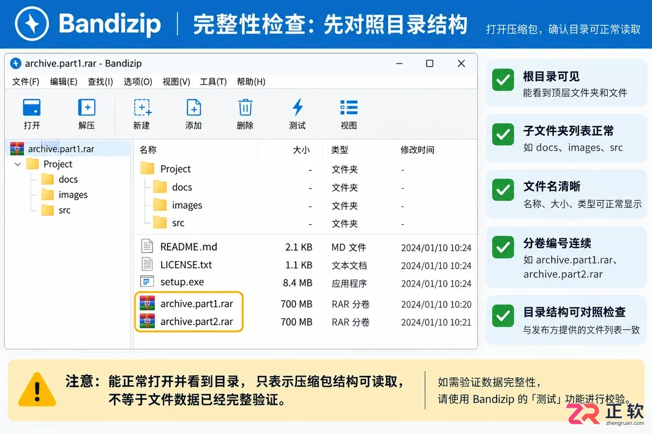
Task: Open the 编辑(E) menu
Action: click(x=63, y=81)
